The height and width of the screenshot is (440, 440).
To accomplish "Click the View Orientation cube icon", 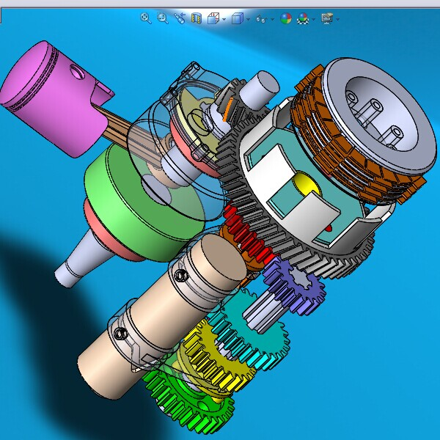I will point(213,18).
